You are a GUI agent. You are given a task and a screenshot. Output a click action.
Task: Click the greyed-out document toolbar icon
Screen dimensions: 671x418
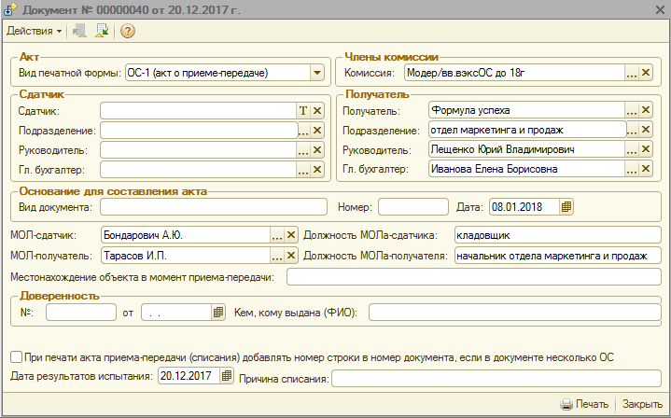click(79, 31)
